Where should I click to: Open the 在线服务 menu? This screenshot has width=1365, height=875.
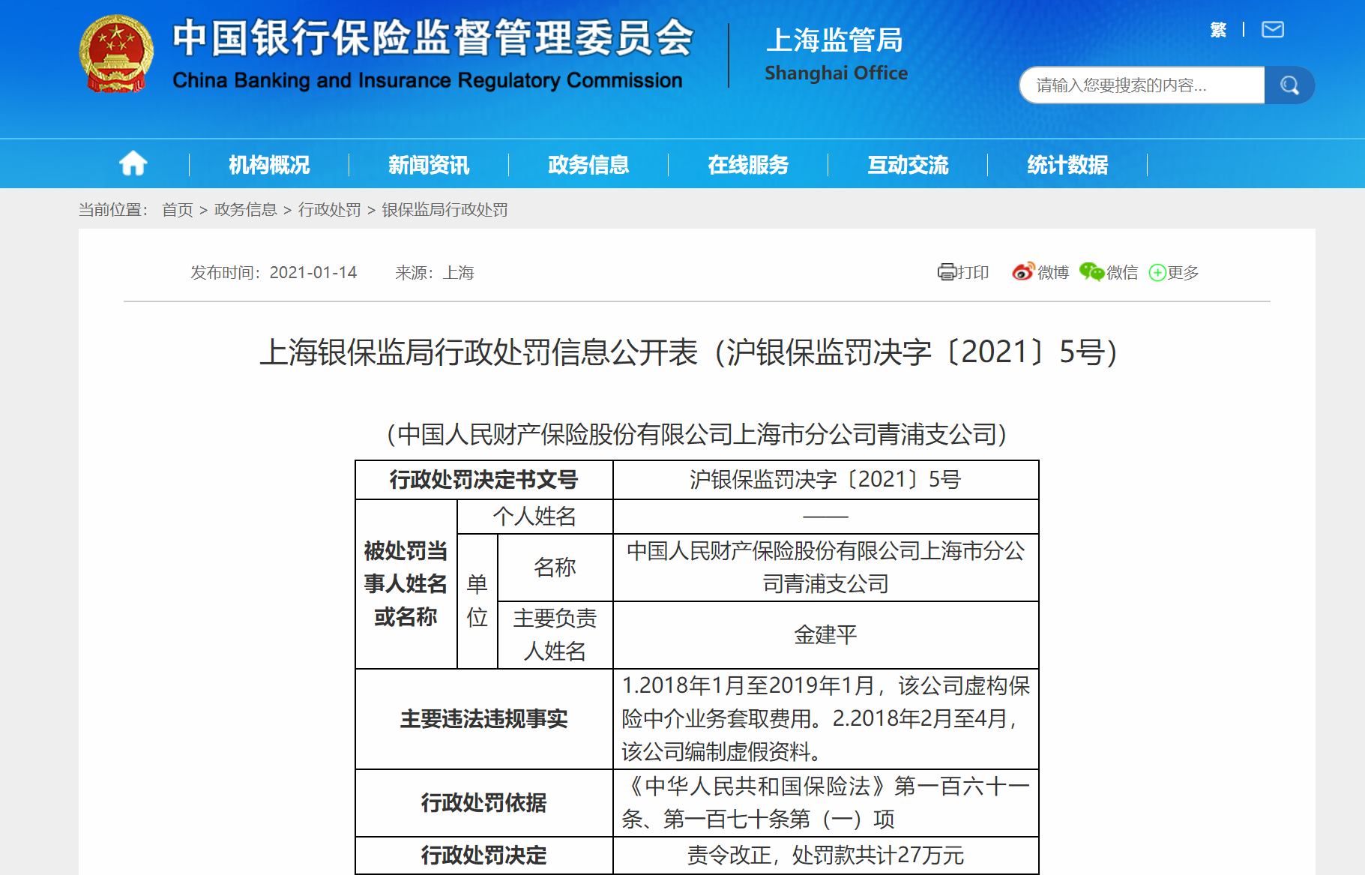(x=748, y=164)
